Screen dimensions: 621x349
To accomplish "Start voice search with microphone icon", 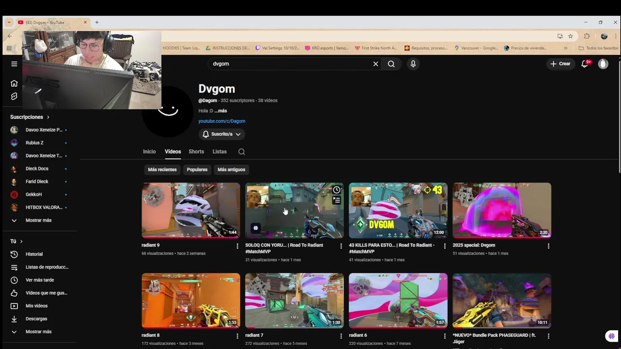I will (x=413, y=64).
